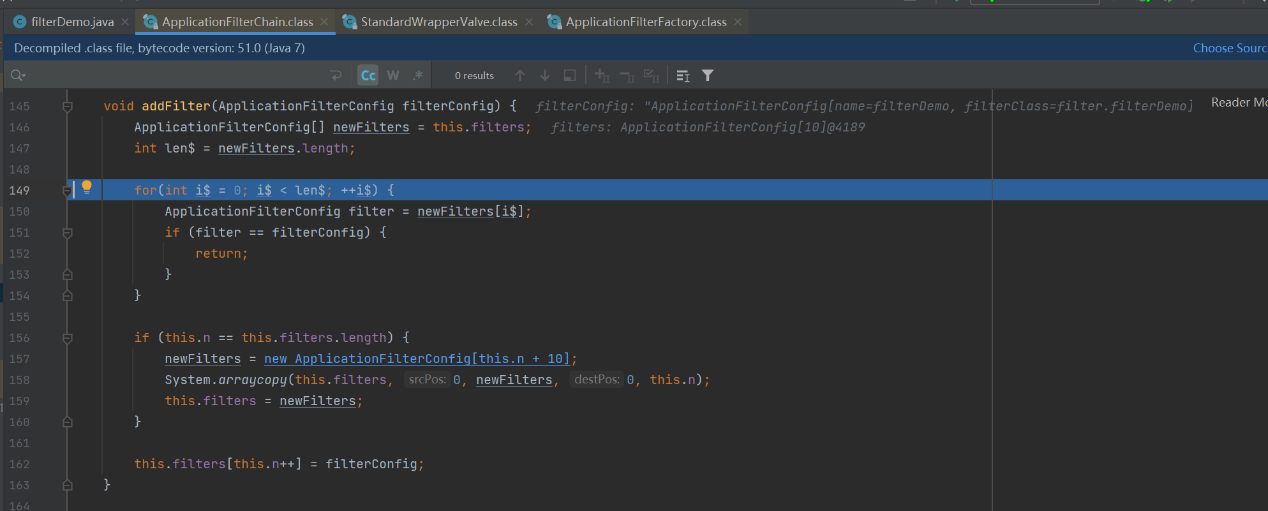1268x511 pixels.
Task: Go to previous occurrence arrow
Action: [x=520, y=75]
